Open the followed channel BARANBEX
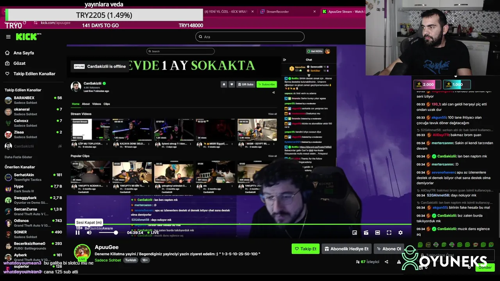The image size is (500, 281). click(x=33, y=100)
